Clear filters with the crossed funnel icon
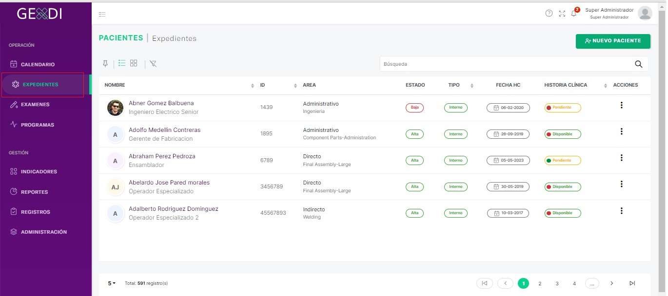Screen dimensions: 668x296 click(153, 64)
